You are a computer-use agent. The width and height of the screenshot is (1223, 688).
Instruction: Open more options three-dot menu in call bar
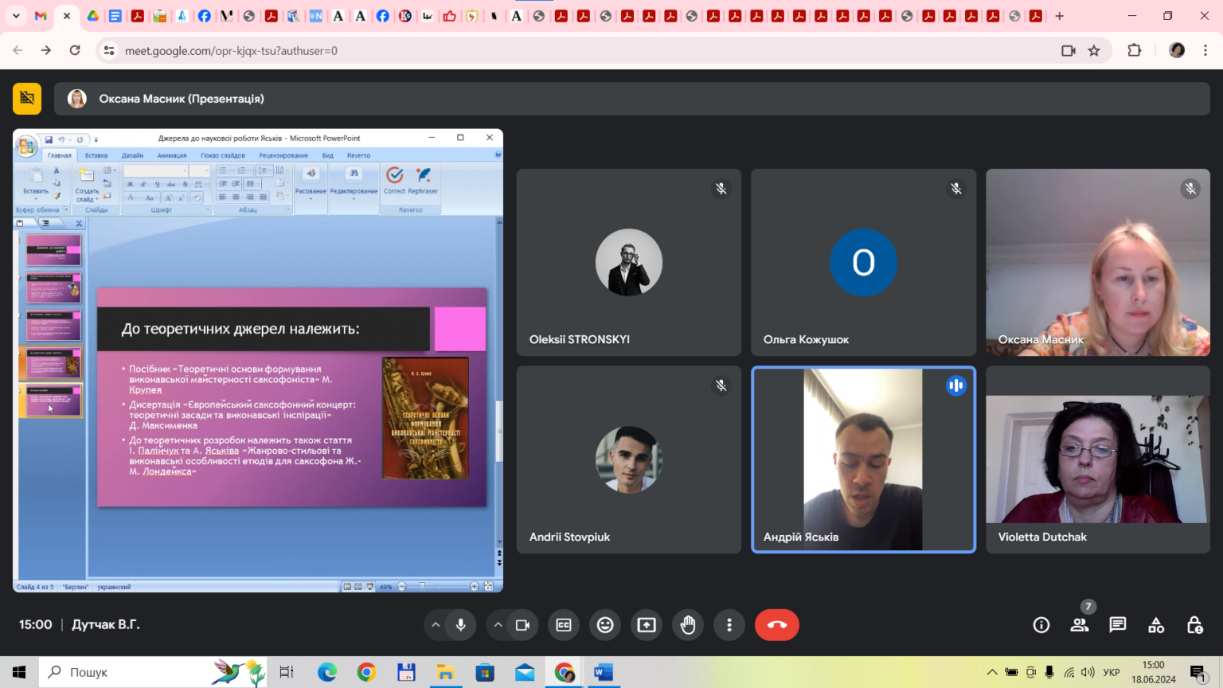(x=729, y=625)
